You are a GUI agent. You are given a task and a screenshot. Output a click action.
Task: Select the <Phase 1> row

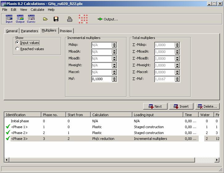[112, 127]
